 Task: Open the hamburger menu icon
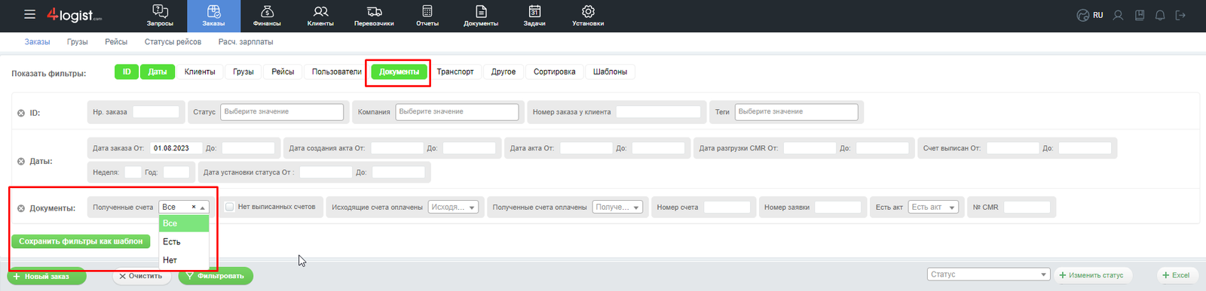pyautogui.click(x=29, y=14)
